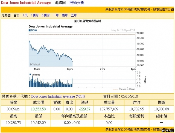Click the 買進 column header
Viewport: 175px width, 133px height.
[x=57, y=103]
